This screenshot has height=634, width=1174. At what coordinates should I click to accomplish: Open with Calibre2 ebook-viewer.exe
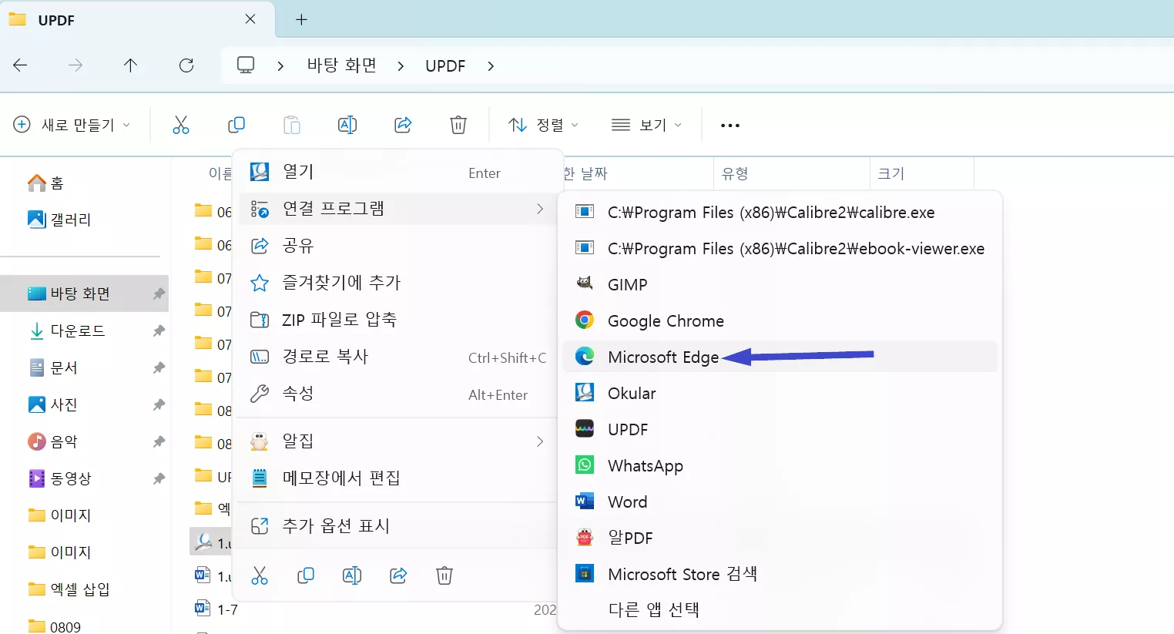tap(780, 248)
